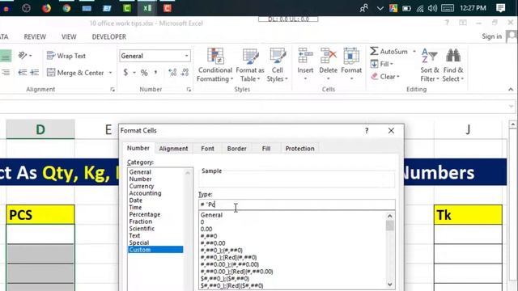This screenshot has width=518, height=291.
Task: Click the text Orientation icon
Action: [23, 56]
